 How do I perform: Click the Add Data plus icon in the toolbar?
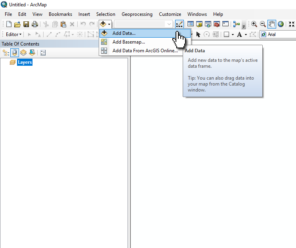coord(103,24)
